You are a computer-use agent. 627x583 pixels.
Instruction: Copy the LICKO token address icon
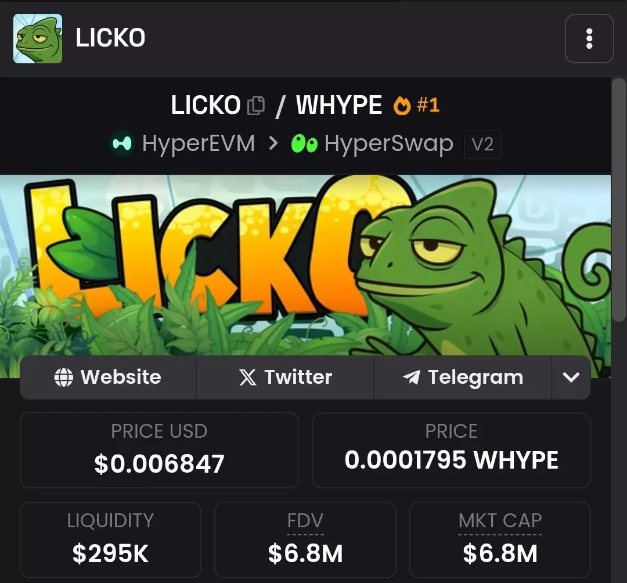pyautogui.click(x=256, y=106)
